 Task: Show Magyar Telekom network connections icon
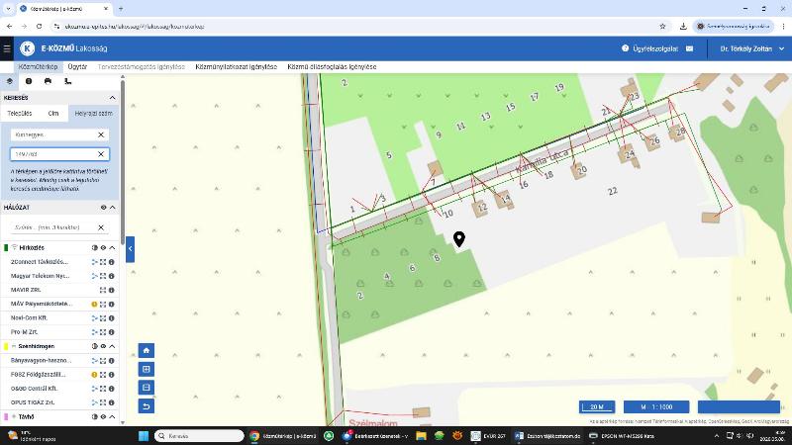coord(94,276)
